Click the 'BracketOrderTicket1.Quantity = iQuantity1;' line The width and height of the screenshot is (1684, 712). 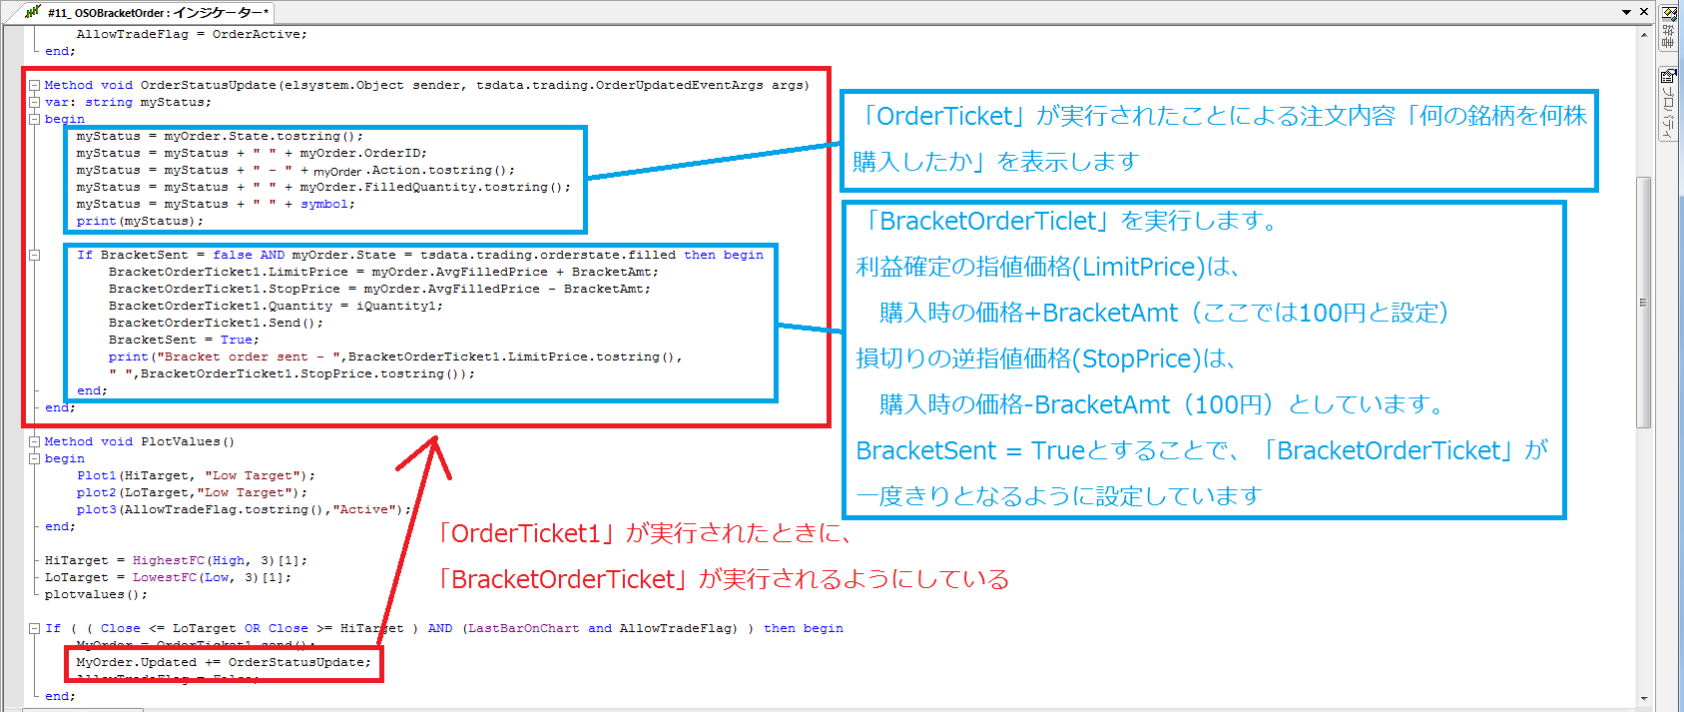pos(276,306)
